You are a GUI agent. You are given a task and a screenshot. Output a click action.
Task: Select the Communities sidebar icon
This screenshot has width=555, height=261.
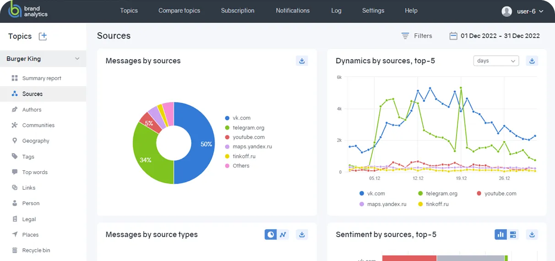point(15,125)
